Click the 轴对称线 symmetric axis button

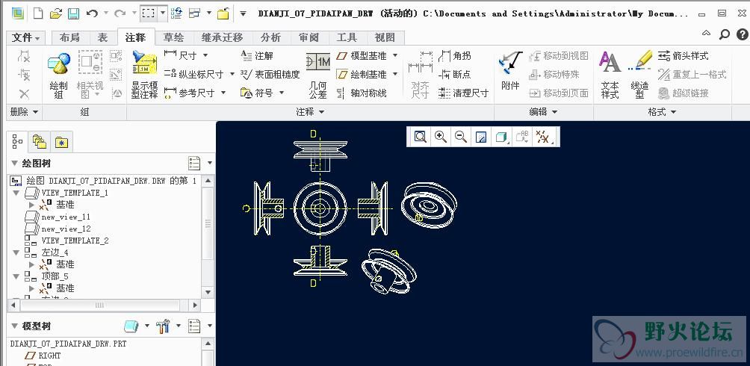361,93
